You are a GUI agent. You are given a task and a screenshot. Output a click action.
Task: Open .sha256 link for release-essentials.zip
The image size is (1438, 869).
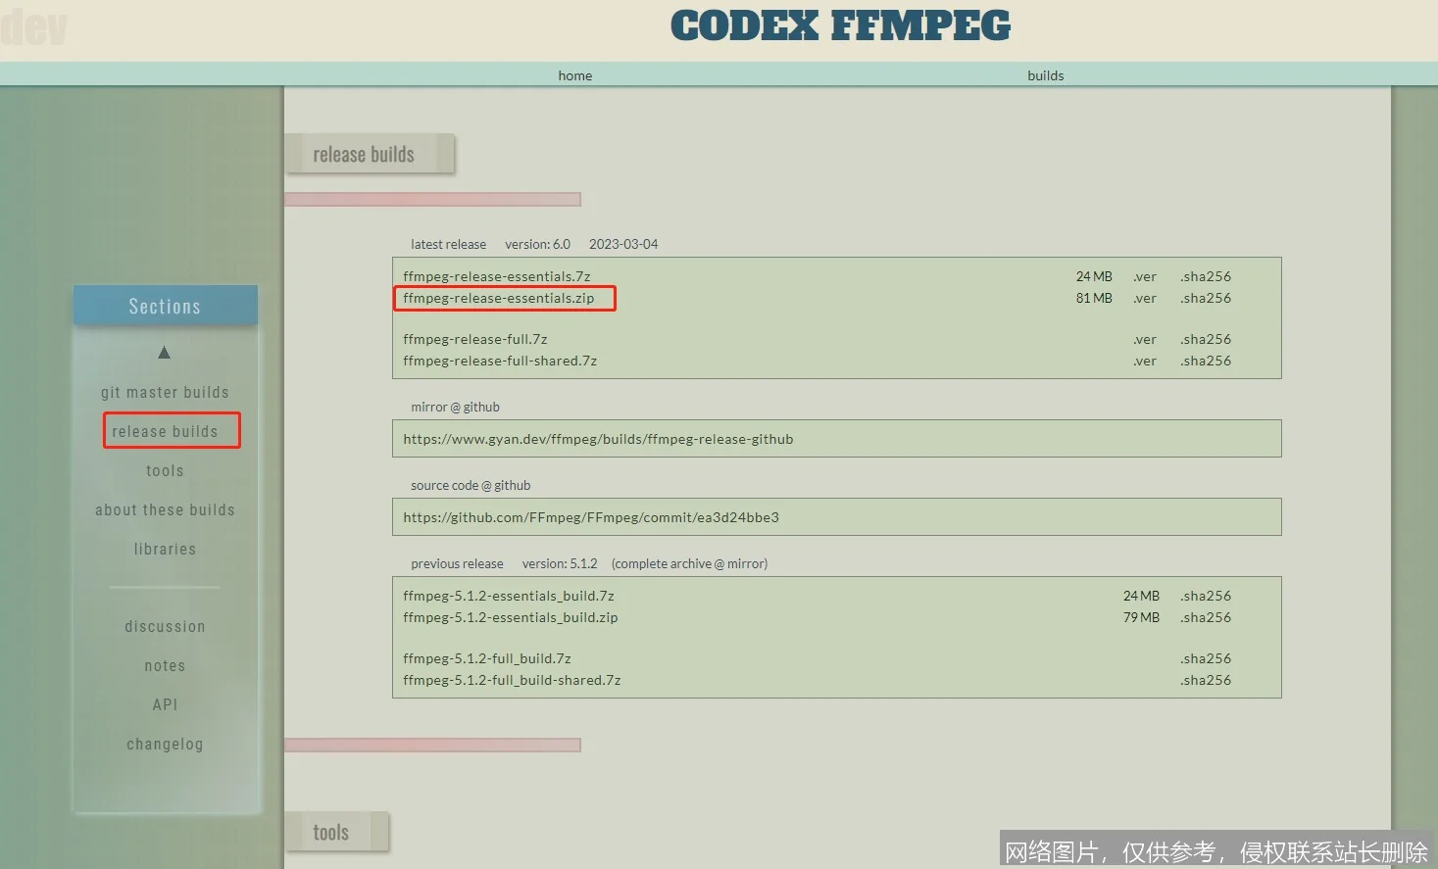click(1206, 298)
